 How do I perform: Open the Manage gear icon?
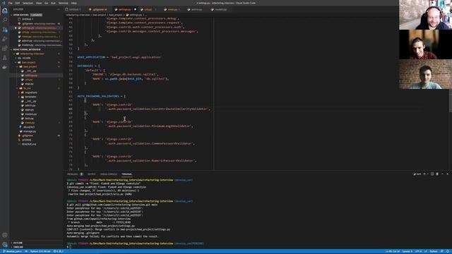click(x=5, y=245)
